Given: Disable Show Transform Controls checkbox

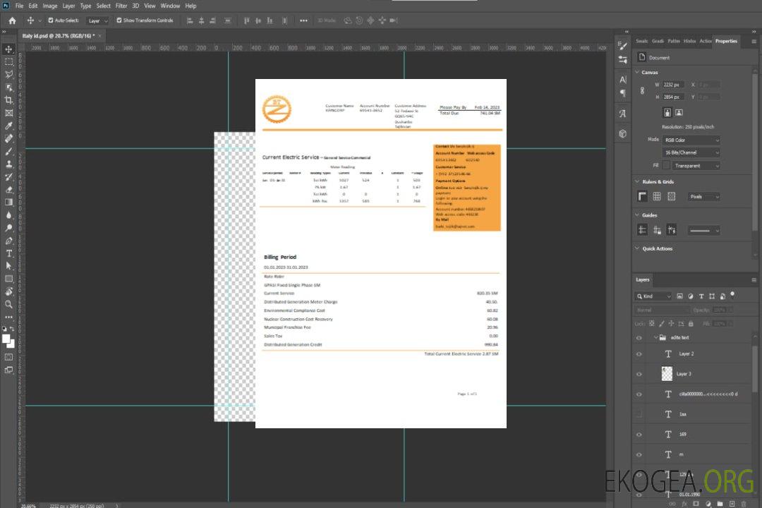Looking at the screenshot, I should (x=119, y=20).
